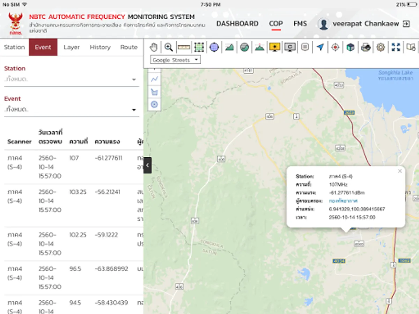Switch to the Layer tab
Image resolution: width=419 pixels, height=314 pixels.
[x=72, y=47]
